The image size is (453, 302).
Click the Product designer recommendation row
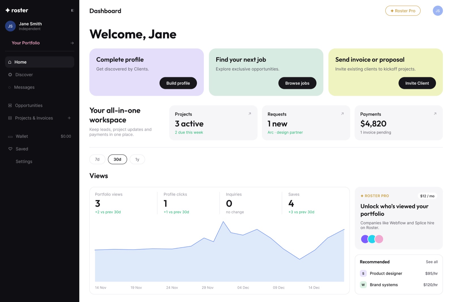(x=399, y=273)
